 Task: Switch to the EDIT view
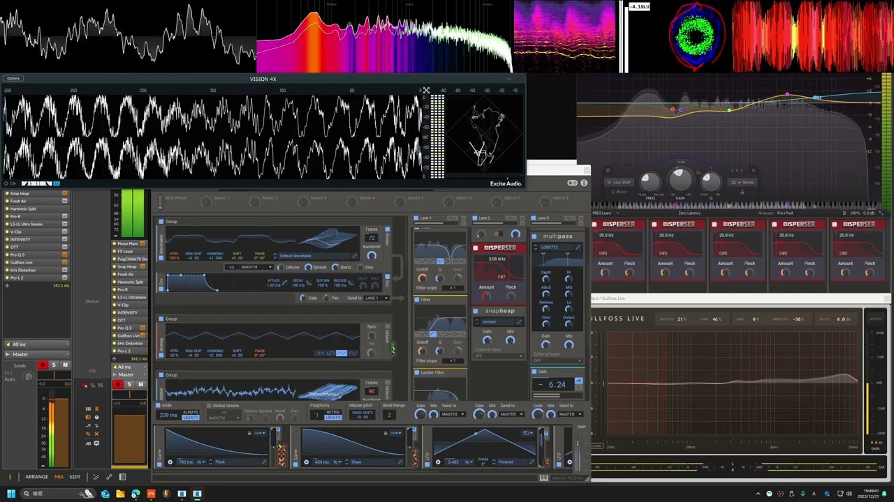coord(75,477)
